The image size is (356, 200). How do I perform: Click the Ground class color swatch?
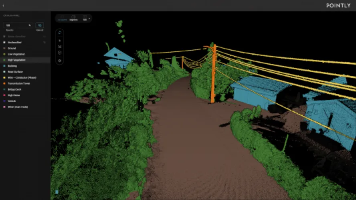click(x=4, y=48)
